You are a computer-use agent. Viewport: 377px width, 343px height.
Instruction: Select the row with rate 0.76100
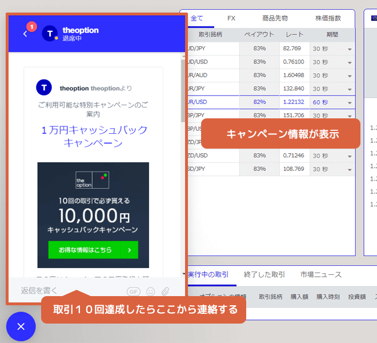coord(271,62)
